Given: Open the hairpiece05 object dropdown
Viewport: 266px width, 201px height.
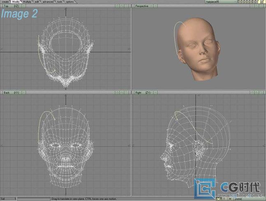Looking at the screenshot, I should tap(221, 2).
